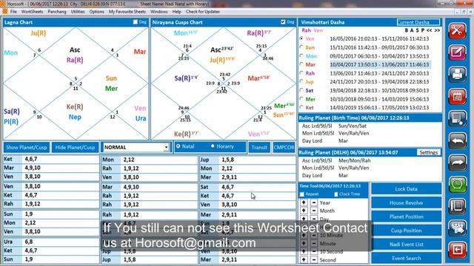Viewport: 474px width, 266px height.
Task: Click the black book icon in sidebar
Action: click(x=457, y=206)
